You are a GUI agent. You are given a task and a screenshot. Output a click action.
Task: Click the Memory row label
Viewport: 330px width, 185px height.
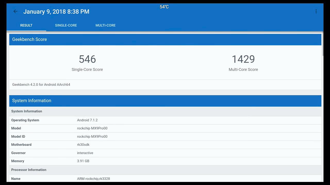tap(18, 161)
